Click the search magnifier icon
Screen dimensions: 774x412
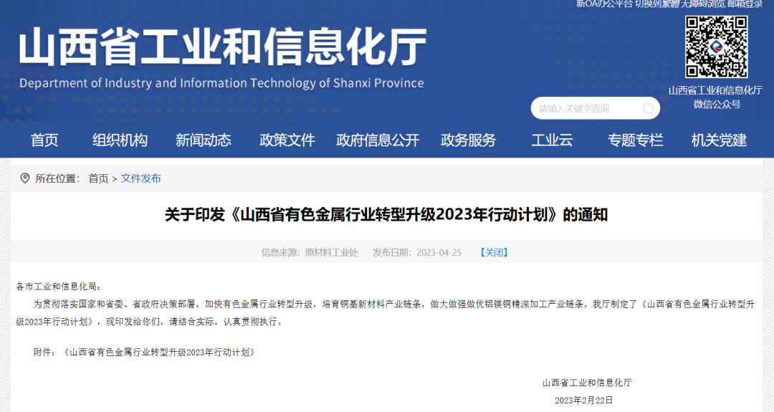[648, 109]
